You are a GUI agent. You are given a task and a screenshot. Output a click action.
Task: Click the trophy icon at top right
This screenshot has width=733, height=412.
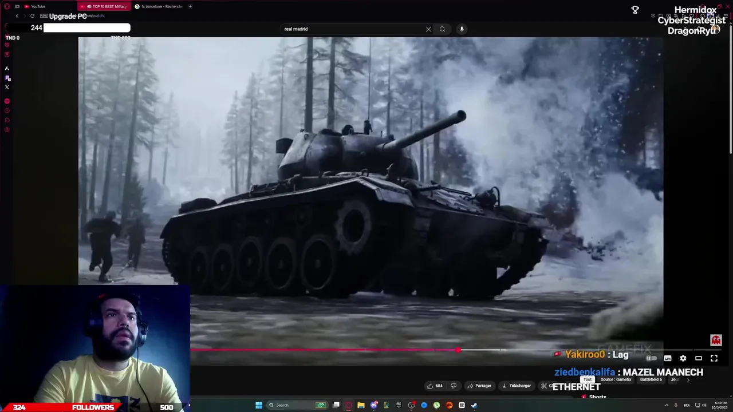coord(635,10)
